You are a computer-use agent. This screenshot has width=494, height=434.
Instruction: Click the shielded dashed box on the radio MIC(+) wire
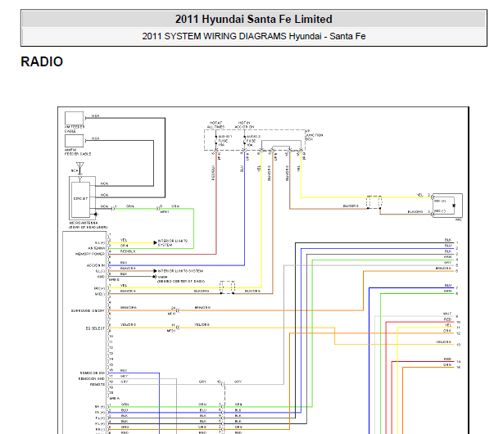click(227, 287)
